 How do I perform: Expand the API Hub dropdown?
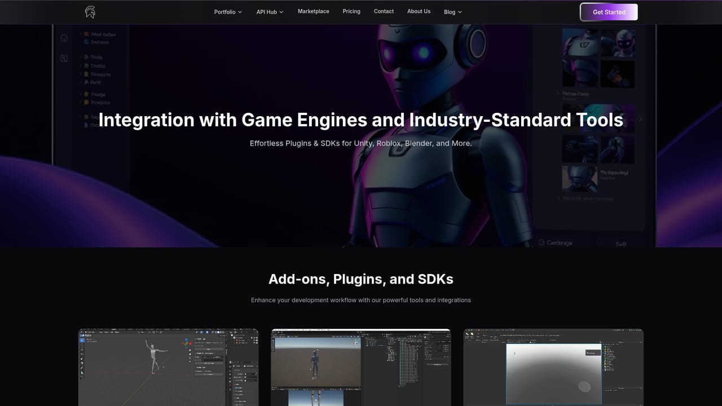(270, 12)
